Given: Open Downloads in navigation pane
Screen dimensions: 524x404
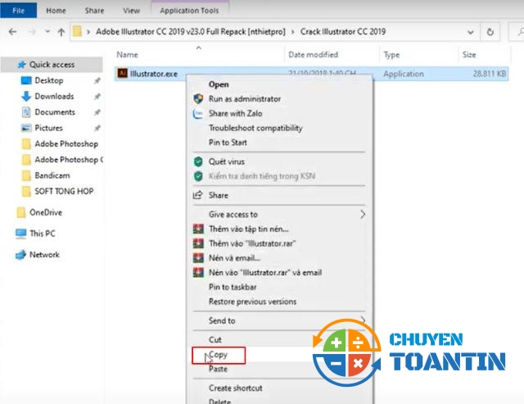Looking at the screenshot, I should 54,97.
